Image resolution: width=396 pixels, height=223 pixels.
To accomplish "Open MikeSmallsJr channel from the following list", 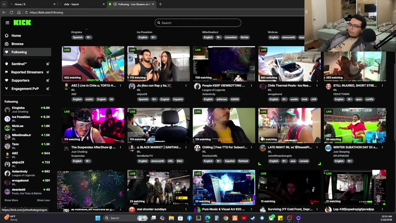I will click(x=27, y=137).
